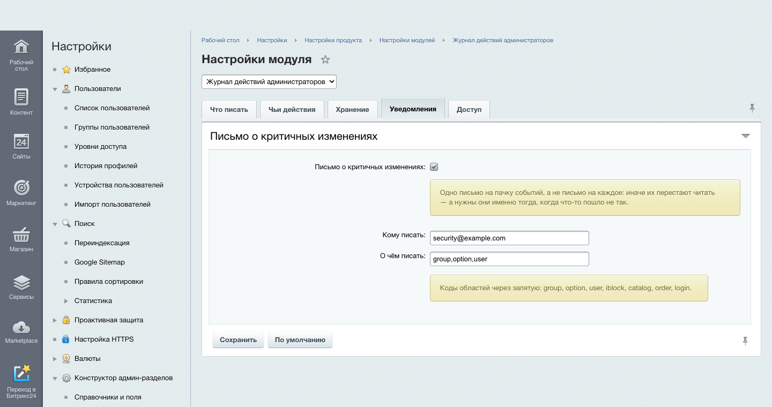Add page to favorites with star icon
This screenshot has height=407, width=772.
(x=325, y=59)
